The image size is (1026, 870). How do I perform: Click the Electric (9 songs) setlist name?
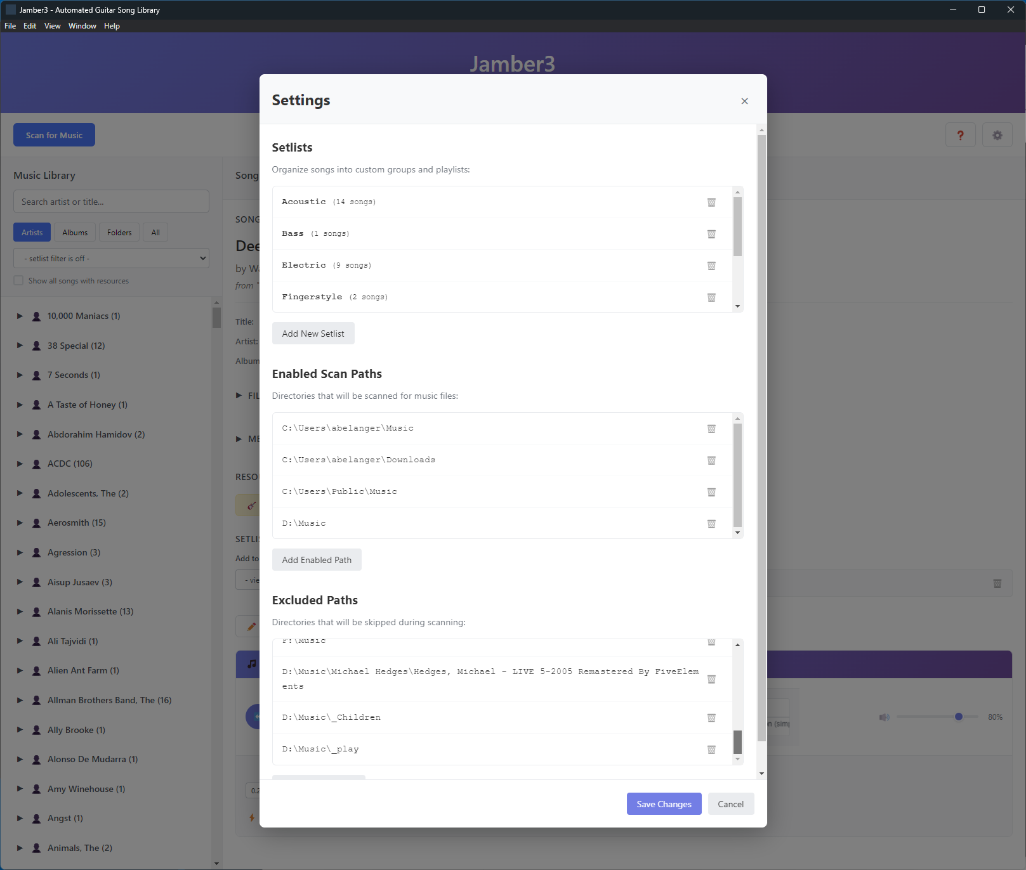(327, 265)
